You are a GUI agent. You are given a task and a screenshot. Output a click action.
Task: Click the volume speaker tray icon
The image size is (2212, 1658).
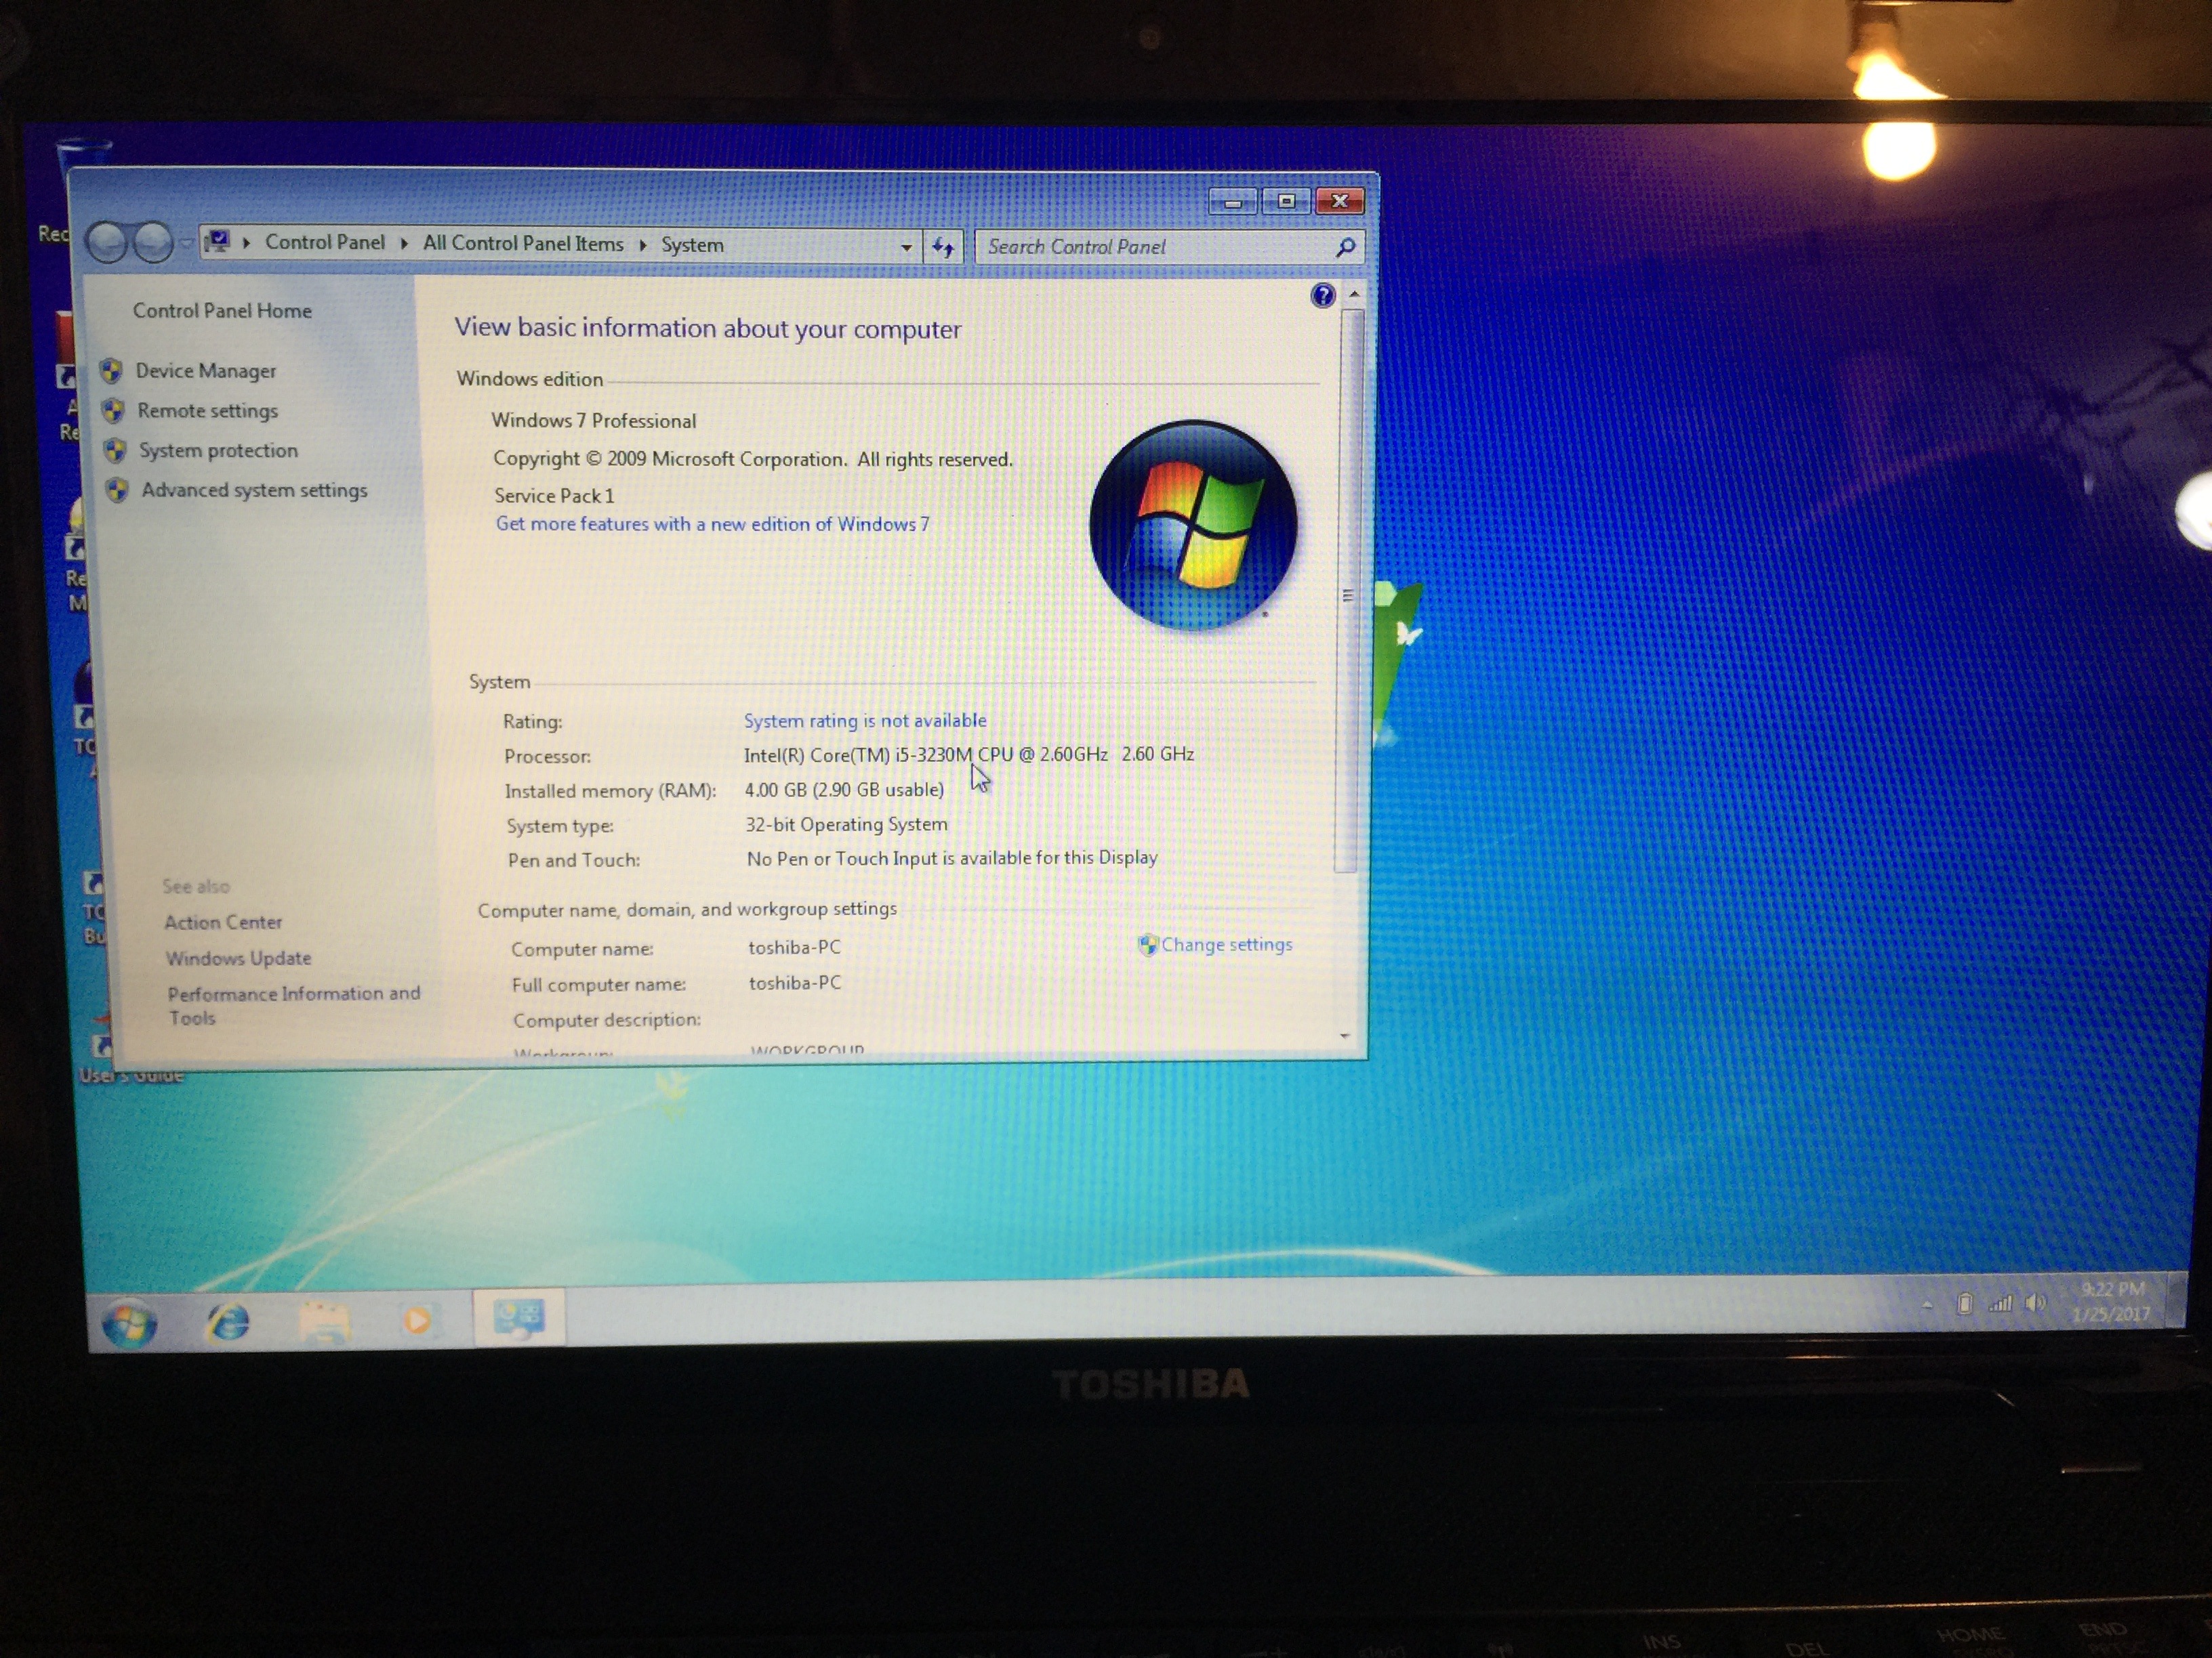pos(2035,1302)
